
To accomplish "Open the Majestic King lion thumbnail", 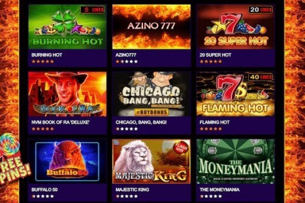I will pos(151,161).
